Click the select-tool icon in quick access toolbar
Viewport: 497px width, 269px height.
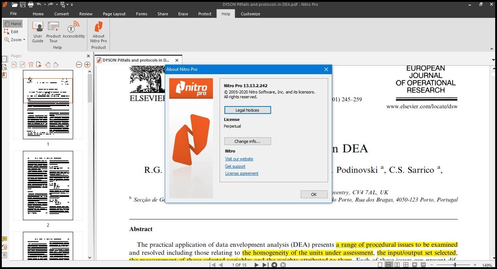[x=63, y=5]
